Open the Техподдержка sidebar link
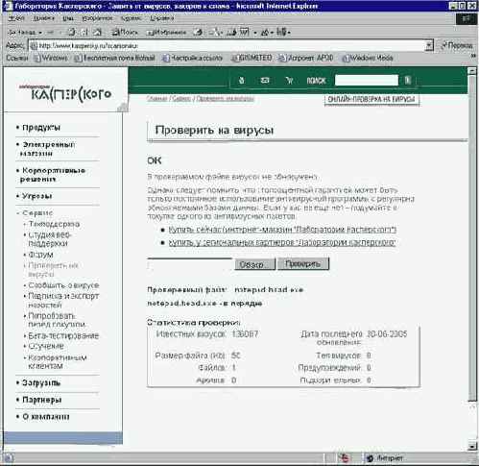 [54, 224]
